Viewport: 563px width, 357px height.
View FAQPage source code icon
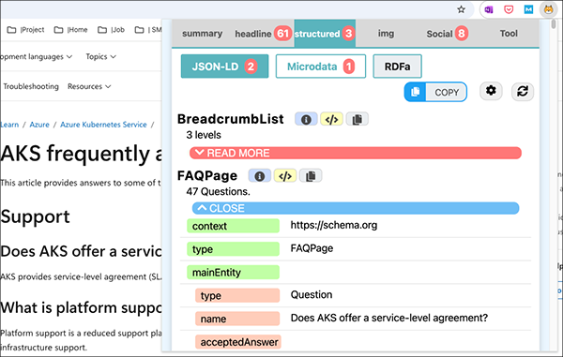coord(285,176)
